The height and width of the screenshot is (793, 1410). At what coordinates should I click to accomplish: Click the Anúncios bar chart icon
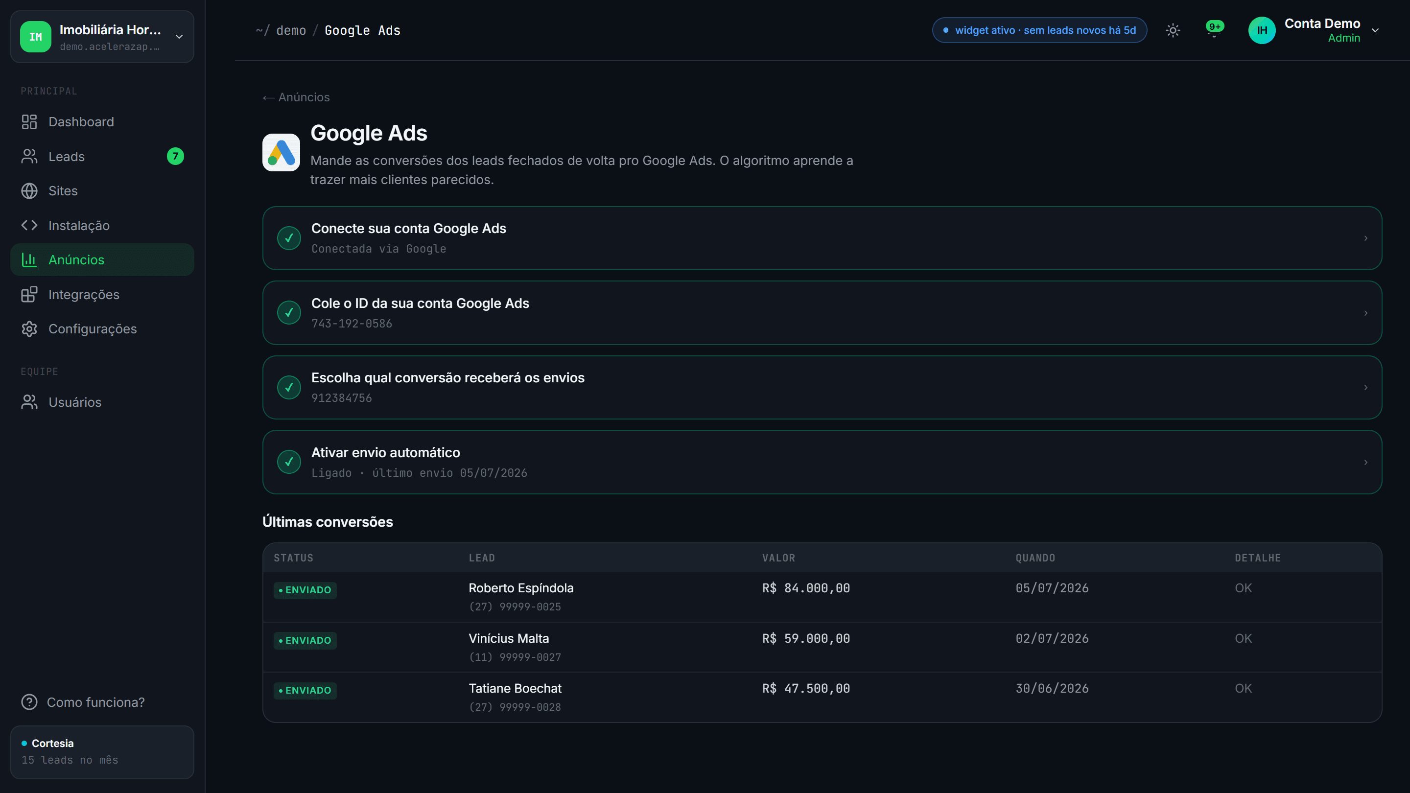[29, 260]
